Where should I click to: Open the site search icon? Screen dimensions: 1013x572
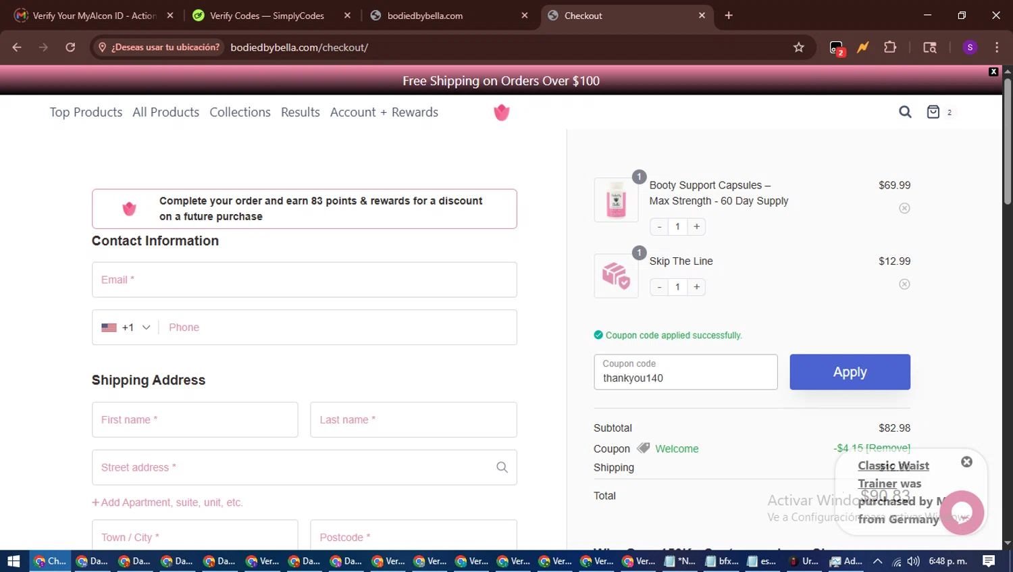coord(905,112)
